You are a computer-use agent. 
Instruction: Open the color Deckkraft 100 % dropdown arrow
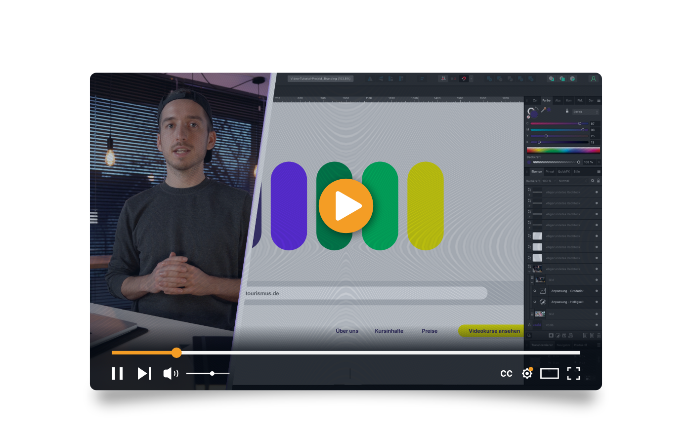coord(599,162)
